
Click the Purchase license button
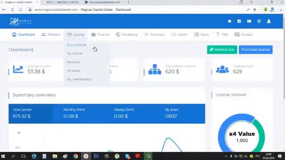(256, 49)
